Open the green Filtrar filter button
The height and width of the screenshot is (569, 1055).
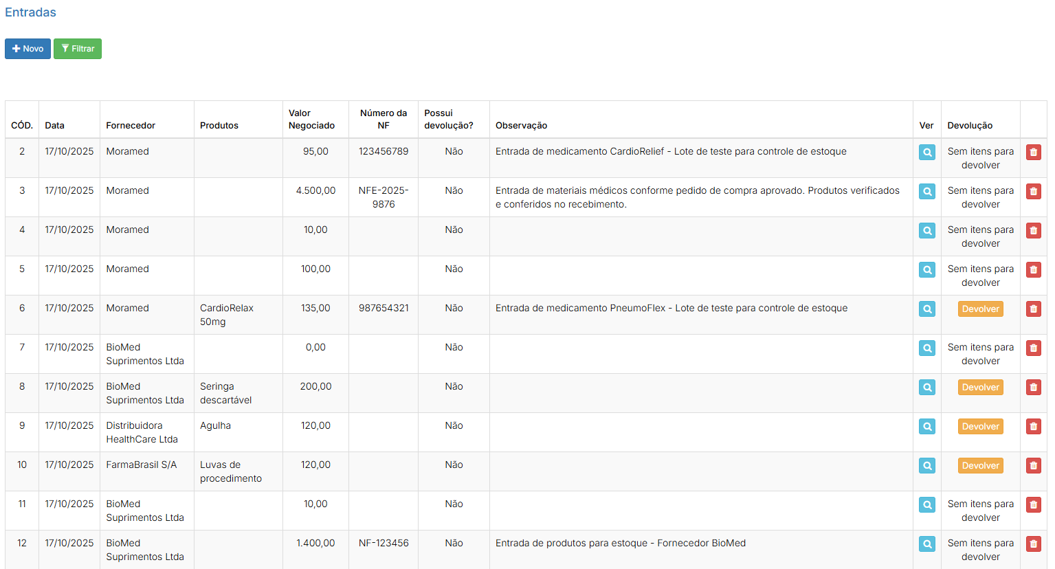(x=78, y=49)
